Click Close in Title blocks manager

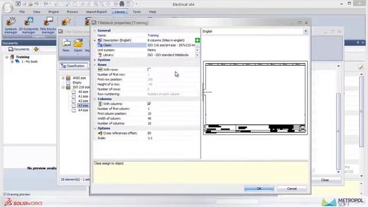(x=325, y=180)
